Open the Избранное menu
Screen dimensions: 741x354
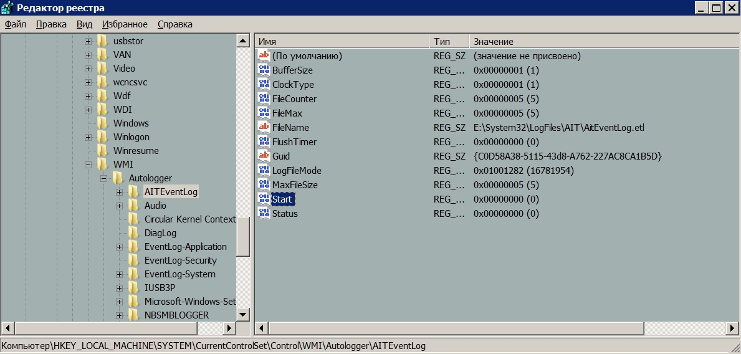point(124,24)
